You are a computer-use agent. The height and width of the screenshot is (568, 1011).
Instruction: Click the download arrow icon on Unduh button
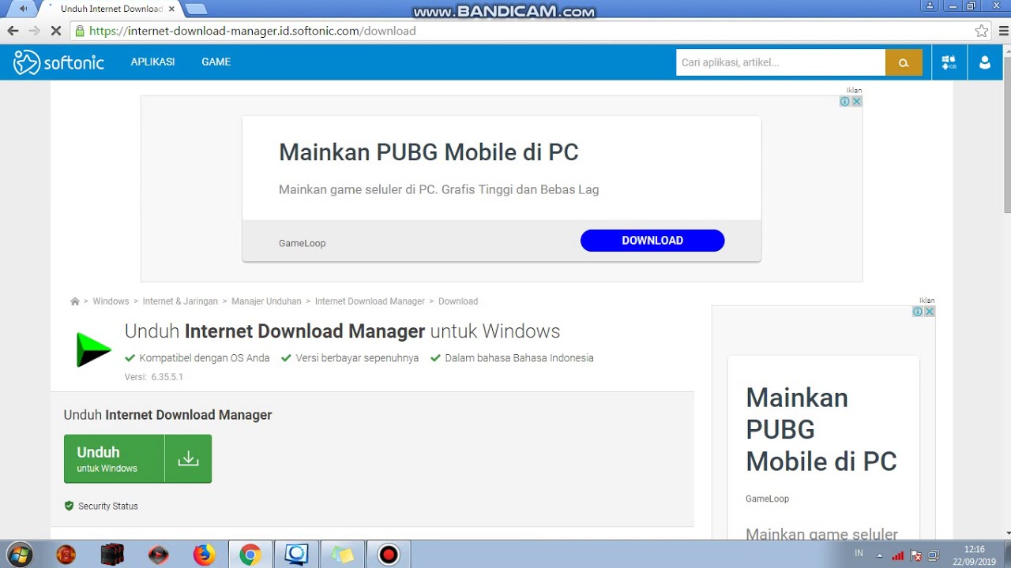click(x=188, y=458)
